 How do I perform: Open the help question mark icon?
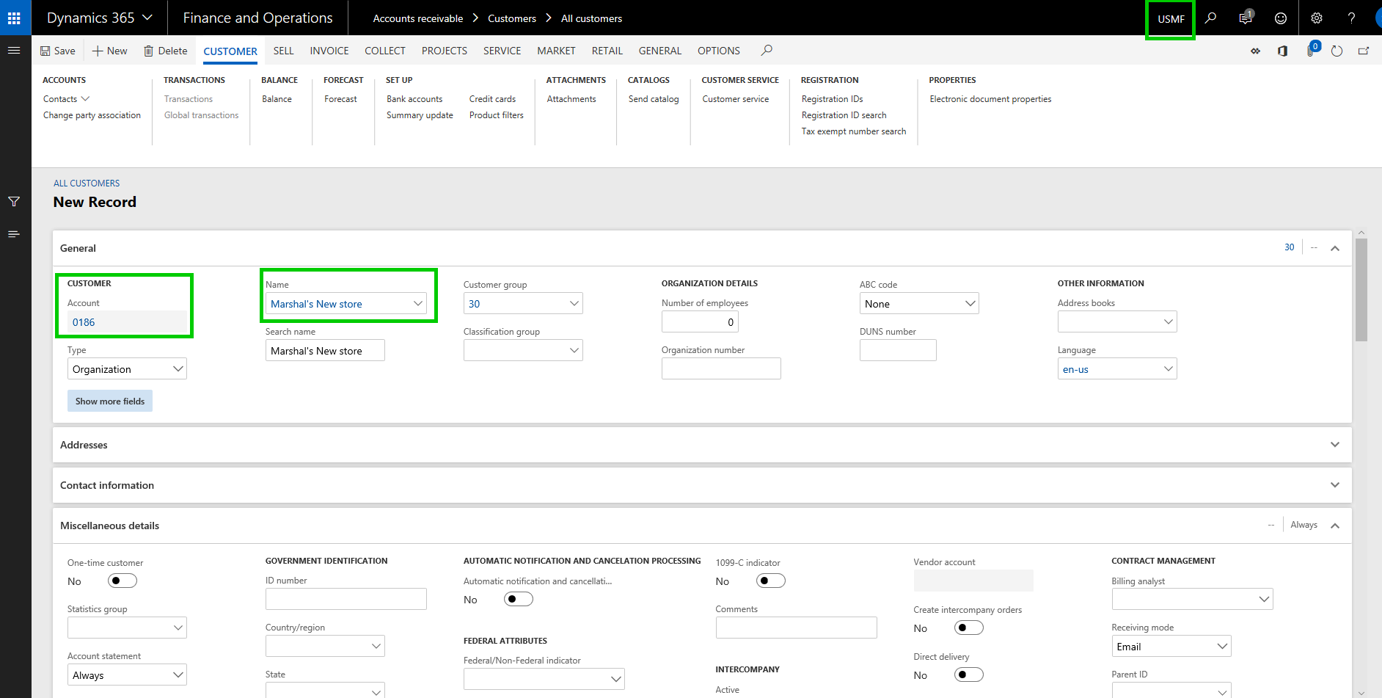(x=1351, y=18)
